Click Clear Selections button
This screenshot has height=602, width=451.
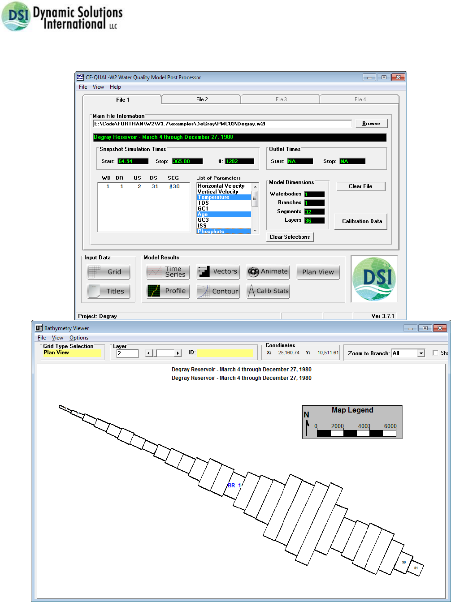tap(290, 237)
